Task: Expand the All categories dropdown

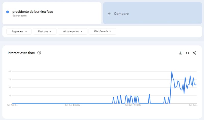Action: [73, 31]
